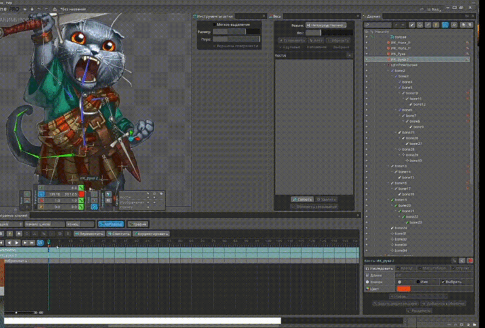Toggle the visibility dot for the bone4 row

coord(367,82)
